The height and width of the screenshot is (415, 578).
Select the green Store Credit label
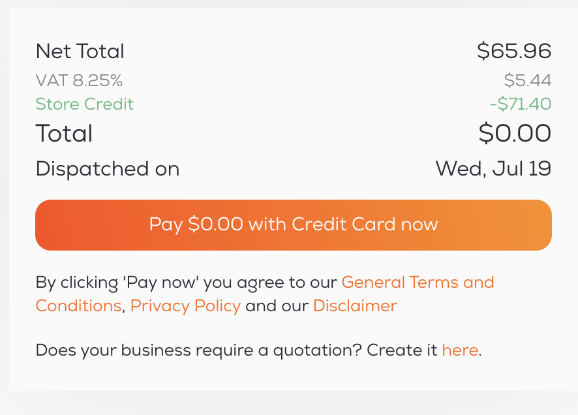84,104
